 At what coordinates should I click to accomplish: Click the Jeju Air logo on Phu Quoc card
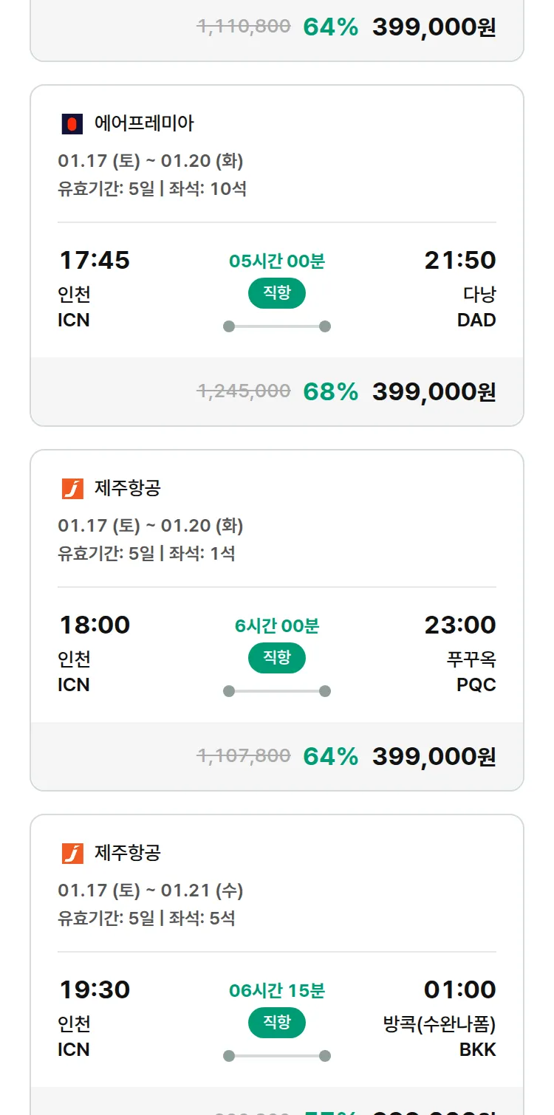pyautogui.click(x=72, y=489)
